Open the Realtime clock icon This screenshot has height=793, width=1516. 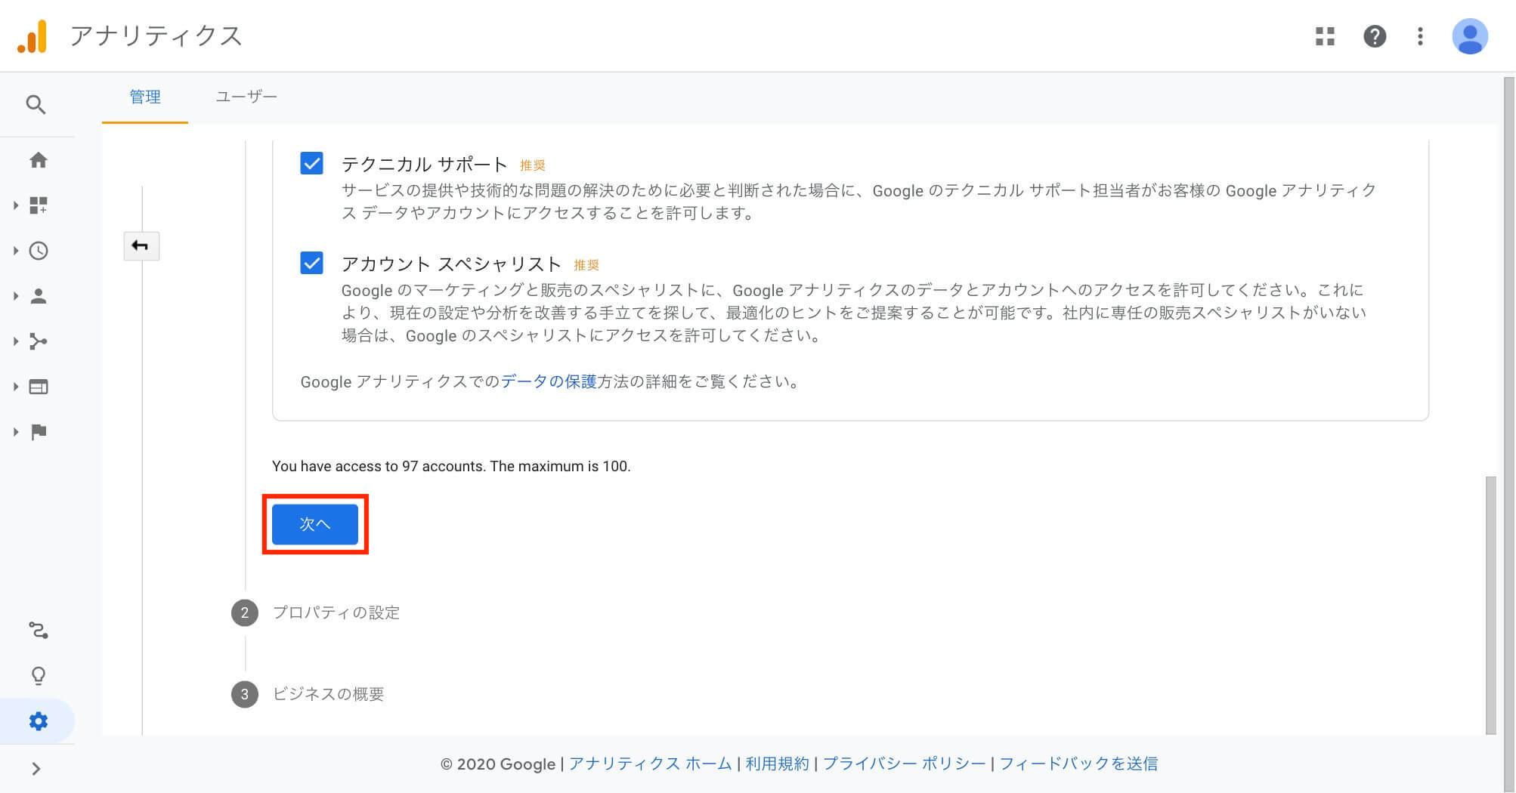tap(39, 251)
